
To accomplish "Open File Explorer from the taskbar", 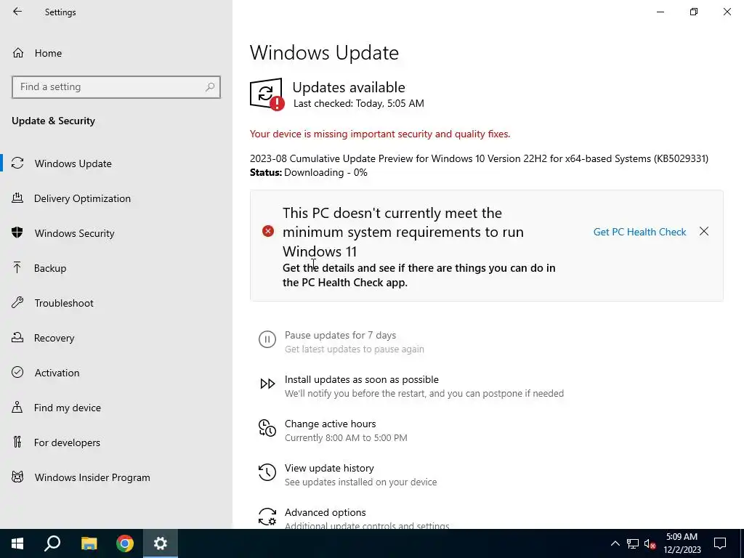I will pyautogui.click(x=89, y=543).
